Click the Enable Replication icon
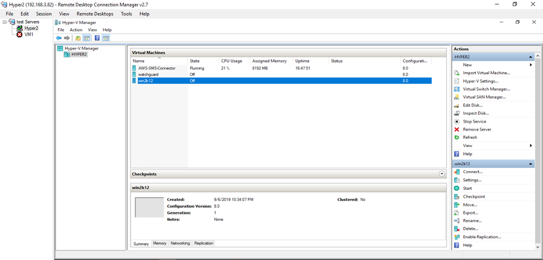Screen dimensions: 543x260 [457, 237]
